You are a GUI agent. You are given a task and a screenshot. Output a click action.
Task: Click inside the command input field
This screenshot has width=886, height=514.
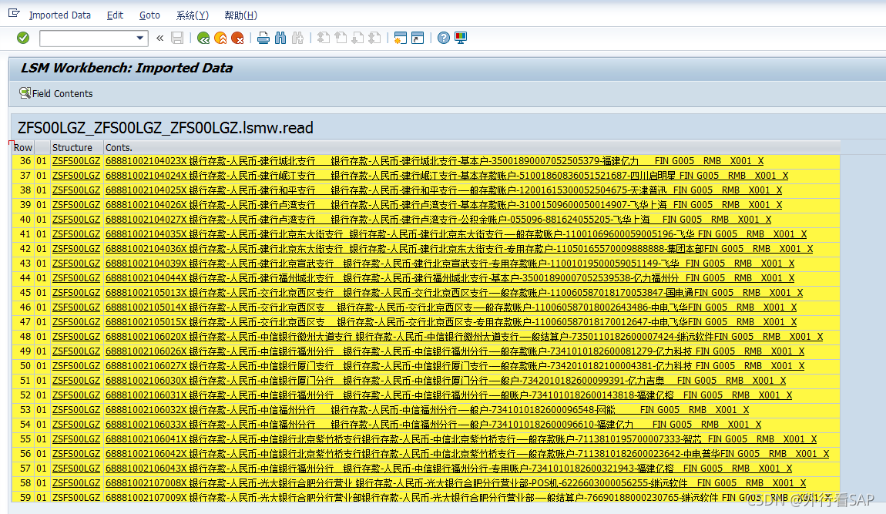point(88,38)
